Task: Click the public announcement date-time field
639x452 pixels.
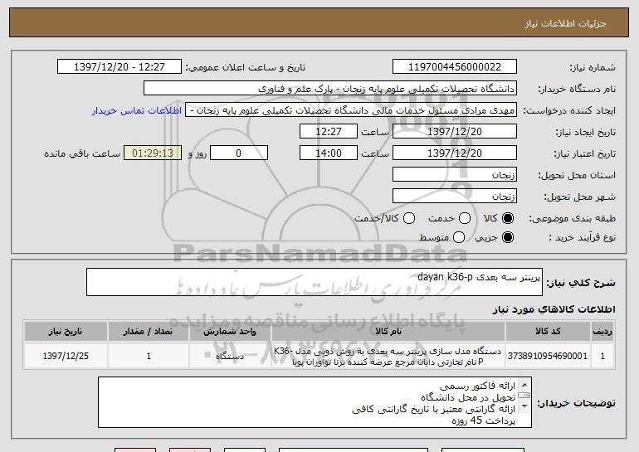Action: coord(120,67)
